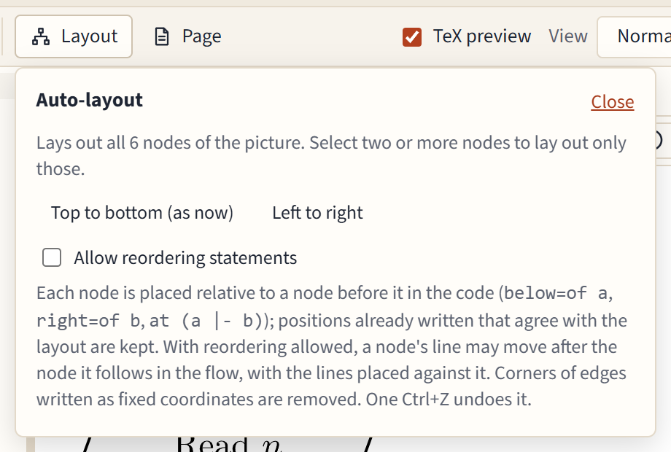The width and height of the screenshot is (671, 452).
Task: Click the 'Each node is placed relative' paragraph
Action: click(331, 346)
